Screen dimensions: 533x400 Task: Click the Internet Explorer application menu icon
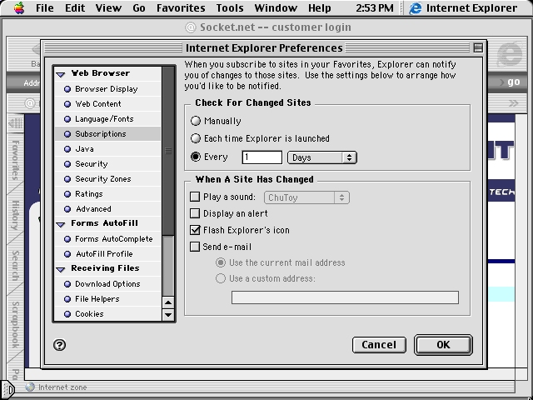(416, 7)
